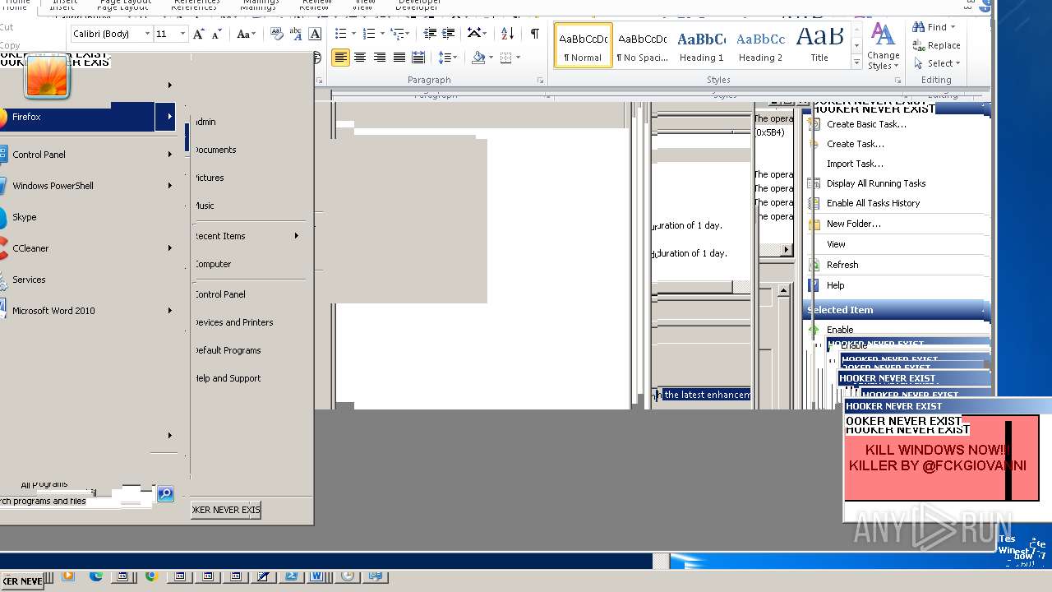Image resolution: width=1052 pixels, height=592 pixels.
Task: Click the Chrome taskbar icon
Action: tap(151, 576)
